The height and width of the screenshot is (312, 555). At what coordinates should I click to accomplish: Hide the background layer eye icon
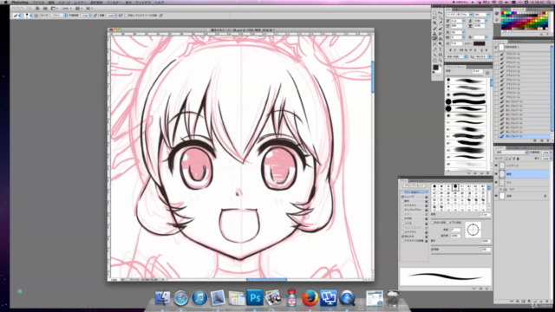(x=496, y=196)
